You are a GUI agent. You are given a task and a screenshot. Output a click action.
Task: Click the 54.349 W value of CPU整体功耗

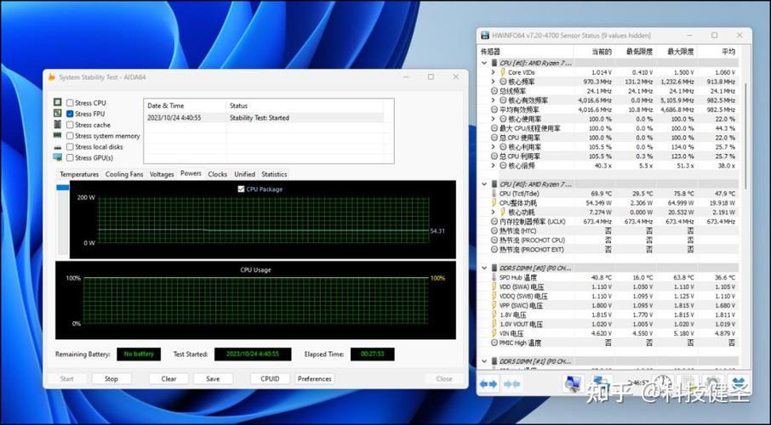click(x=598, y=203)
